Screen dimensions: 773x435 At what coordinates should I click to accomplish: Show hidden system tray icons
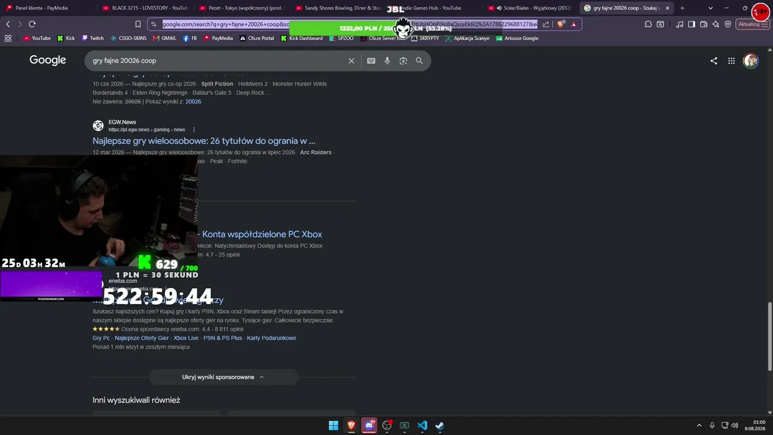pos(699,425)
